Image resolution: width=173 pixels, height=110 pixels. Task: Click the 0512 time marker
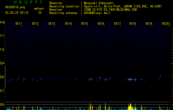[x=35, y=24]
